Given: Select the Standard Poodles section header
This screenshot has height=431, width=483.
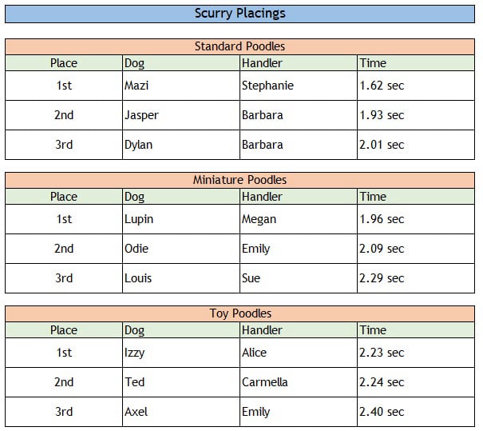Looking at the screenshot, I should [240, 46].
